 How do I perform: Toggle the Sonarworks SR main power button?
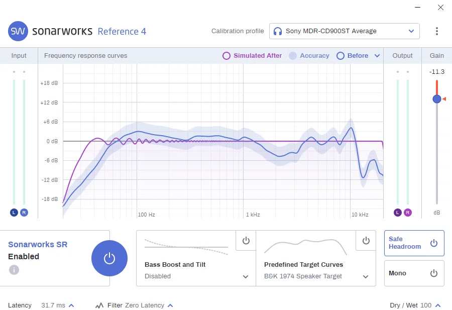tap(109, 258)
